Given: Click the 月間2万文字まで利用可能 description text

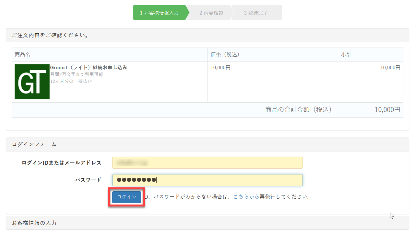Looking at the screenshot, I should pos(77,74).
